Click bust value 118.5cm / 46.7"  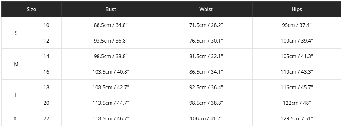pyautogui.click(x=111, y=119)
